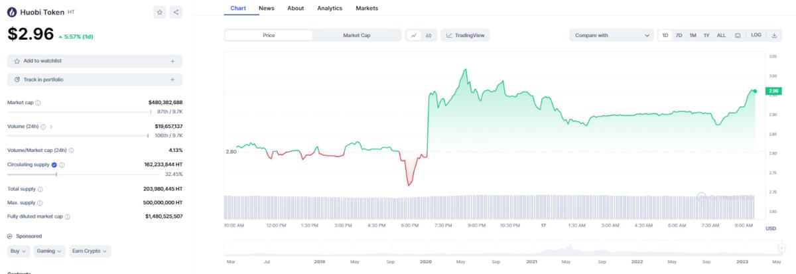The image size is (796, 274).
Task: Set chart range to ALL
Action: 721,35
